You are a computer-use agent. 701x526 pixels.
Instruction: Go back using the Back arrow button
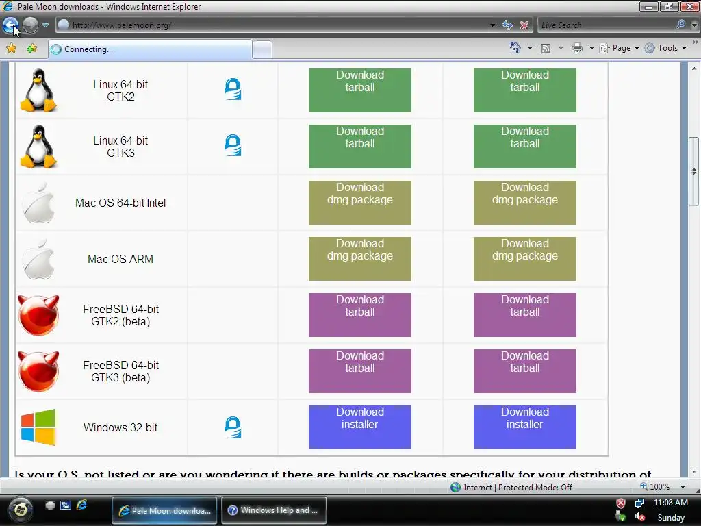(x=10, y=25)
